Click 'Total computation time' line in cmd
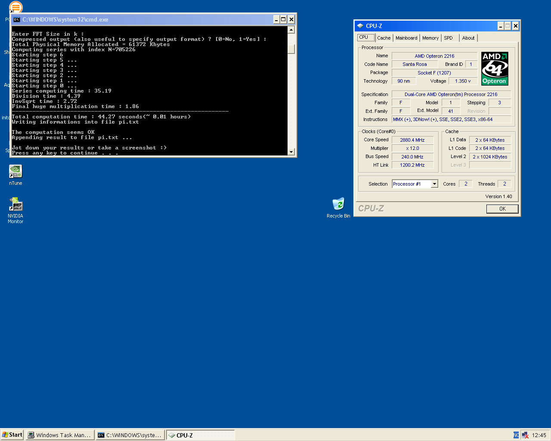551x441 pixels. pyautogui.click(x=101, y=117)
